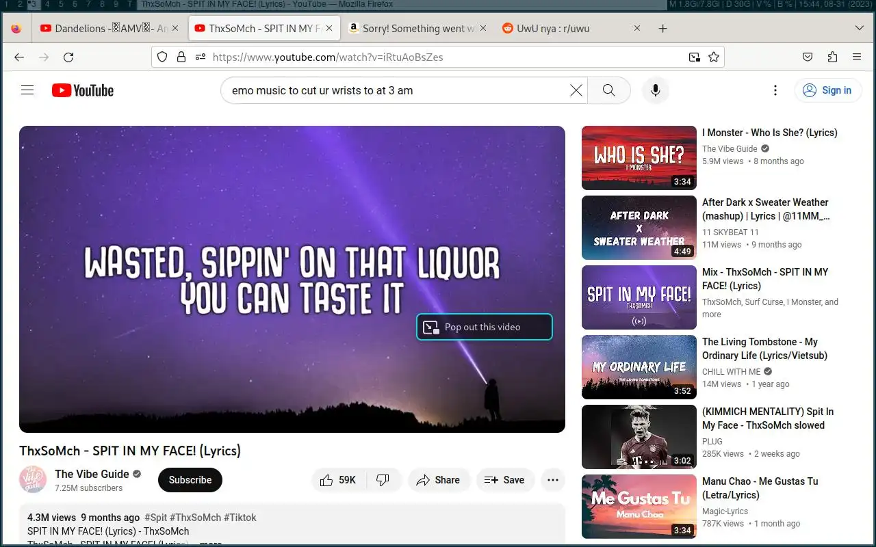Screen dimensions: 876x547
Task: Submit search with the magnifier button
Action: pyautogui.click(x=608, y=90)
